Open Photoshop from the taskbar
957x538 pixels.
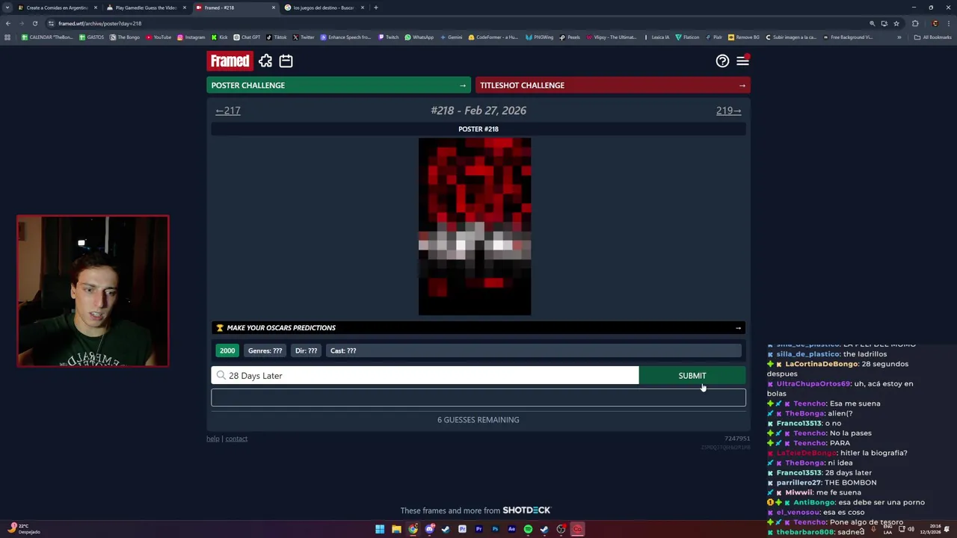(495, 529)
